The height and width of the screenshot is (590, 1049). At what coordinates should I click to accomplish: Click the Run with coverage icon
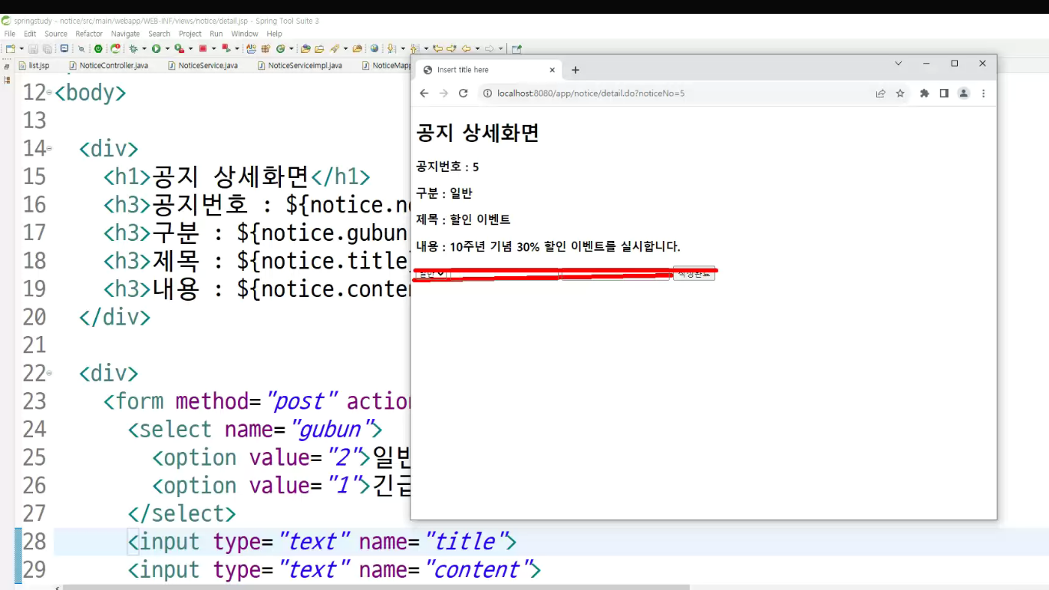tap(179, 48)
